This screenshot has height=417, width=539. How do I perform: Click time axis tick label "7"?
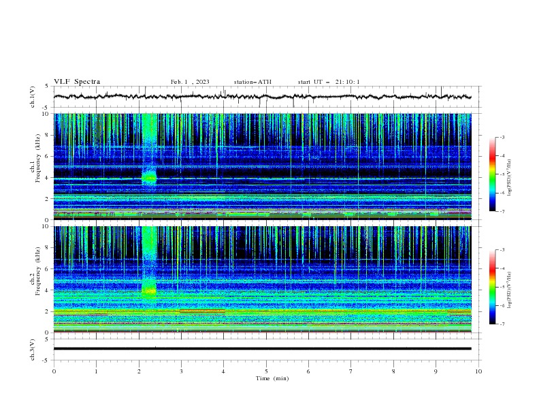tap(351, 371)
